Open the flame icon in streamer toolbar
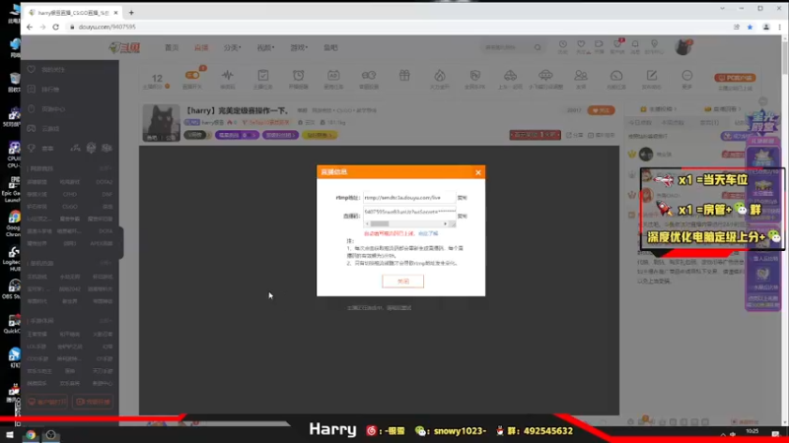The width and height of the screenshot is (789, 443). 440,76
